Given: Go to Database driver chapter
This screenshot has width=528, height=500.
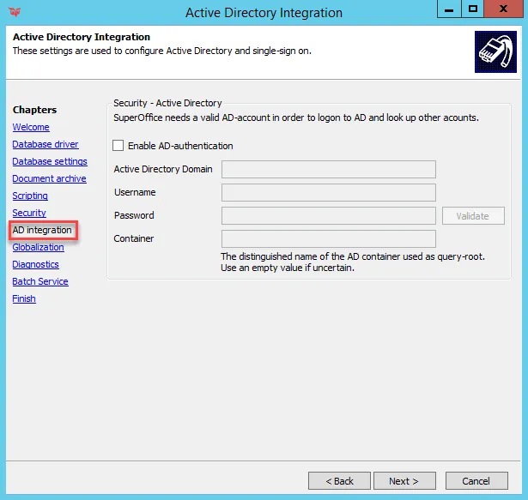Looking at the screenshot, I should 46,144.
